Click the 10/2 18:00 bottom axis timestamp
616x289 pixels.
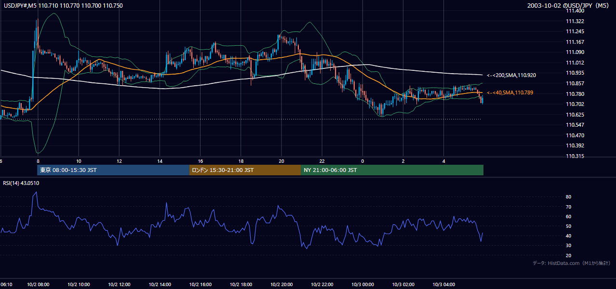tap(241, 284)
